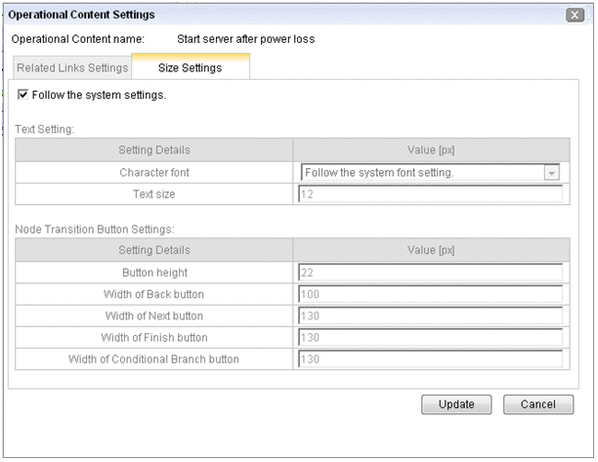The image size is (598, 462).
Task: Select the Size Settings tab
Action: pyautogui.click(x=190, y=68)
